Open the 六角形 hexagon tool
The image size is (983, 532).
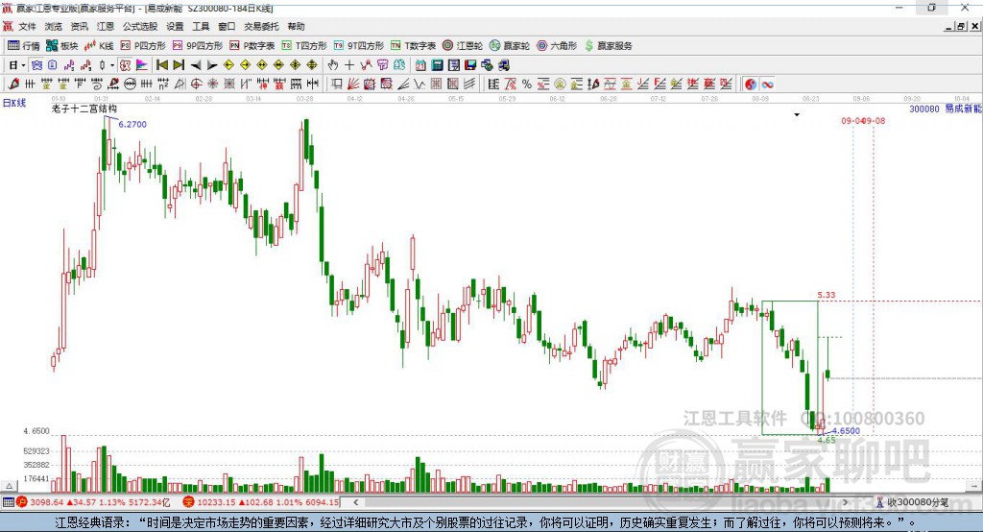pyautogui.click(x=557, y=46)
